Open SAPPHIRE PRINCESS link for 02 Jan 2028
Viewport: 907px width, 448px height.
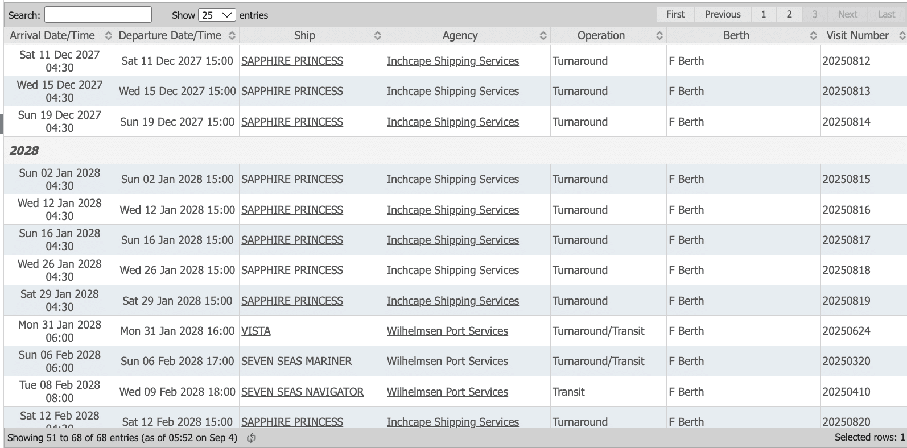coord(292,179)
